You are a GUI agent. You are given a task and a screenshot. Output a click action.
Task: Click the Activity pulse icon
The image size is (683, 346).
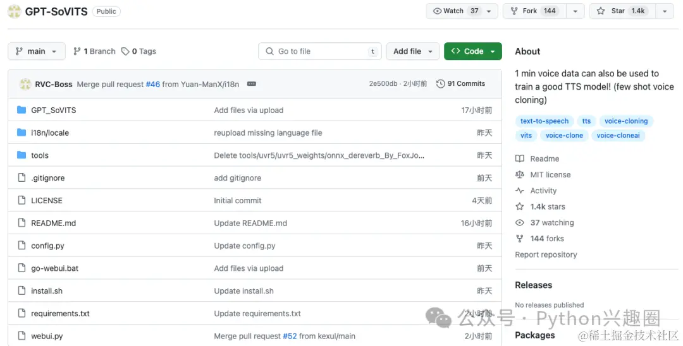pyautogui.click(x=520, y=191)
